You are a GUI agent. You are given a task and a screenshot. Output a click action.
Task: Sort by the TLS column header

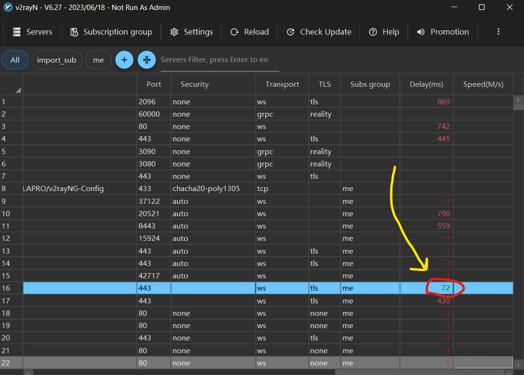pos(324,84)
